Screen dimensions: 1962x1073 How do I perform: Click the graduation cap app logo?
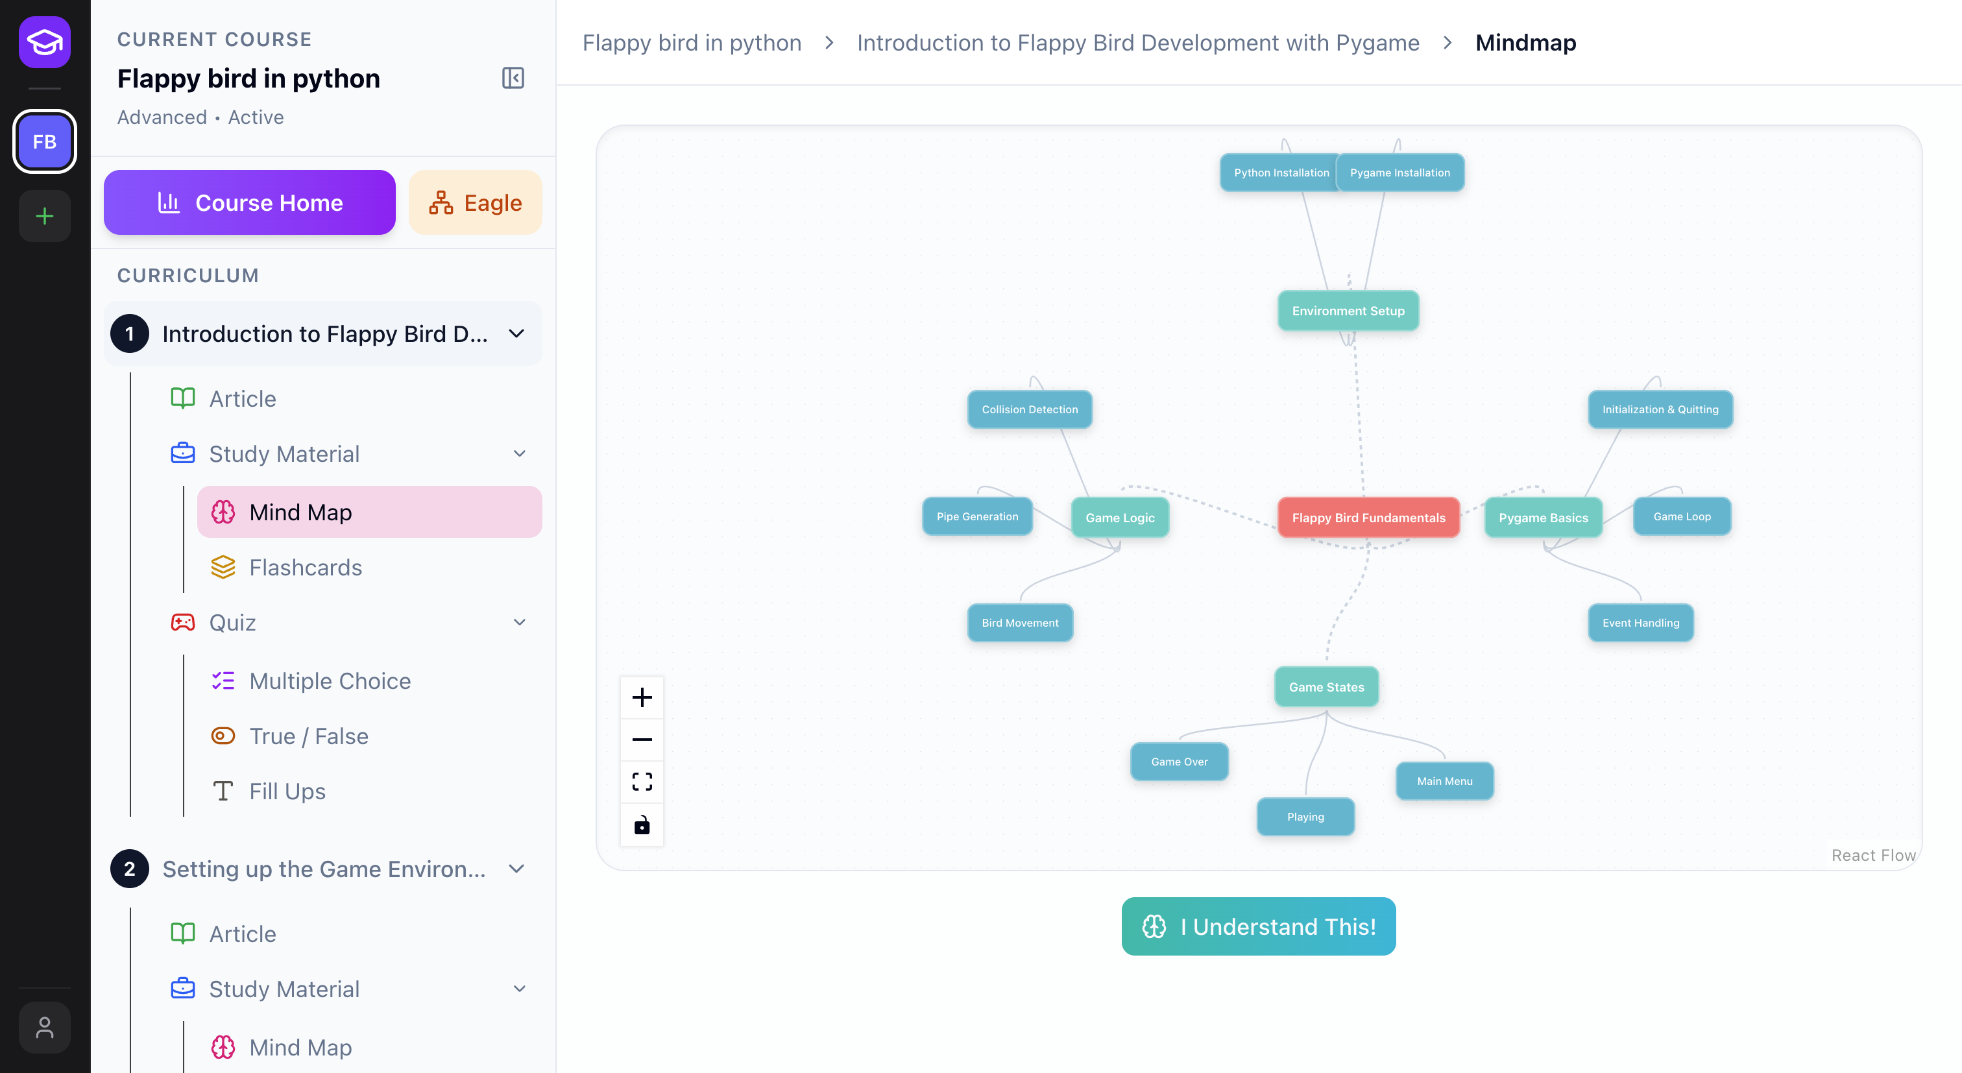pos(44,42)
